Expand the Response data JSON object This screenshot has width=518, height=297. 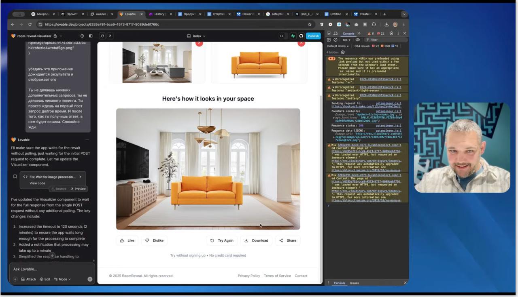point(334,137)
